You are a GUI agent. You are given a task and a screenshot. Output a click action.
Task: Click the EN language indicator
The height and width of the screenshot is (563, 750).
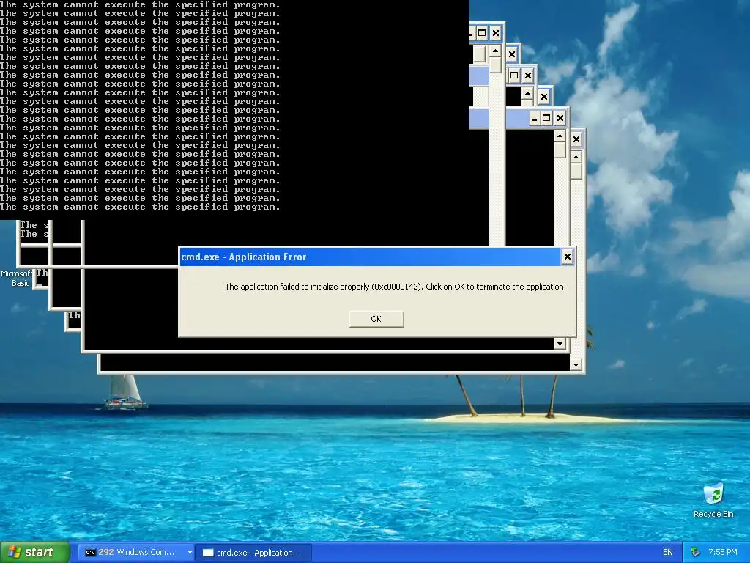point(668,553)
